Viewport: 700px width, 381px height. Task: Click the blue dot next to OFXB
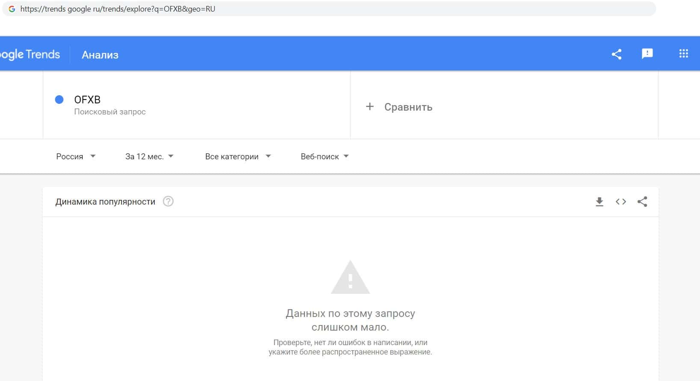click(59, 100)
